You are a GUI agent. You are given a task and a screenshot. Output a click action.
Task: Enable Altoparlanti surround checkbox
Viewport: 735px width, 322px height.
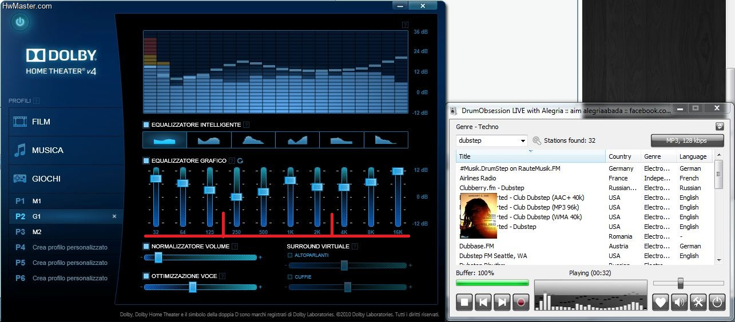290,255
